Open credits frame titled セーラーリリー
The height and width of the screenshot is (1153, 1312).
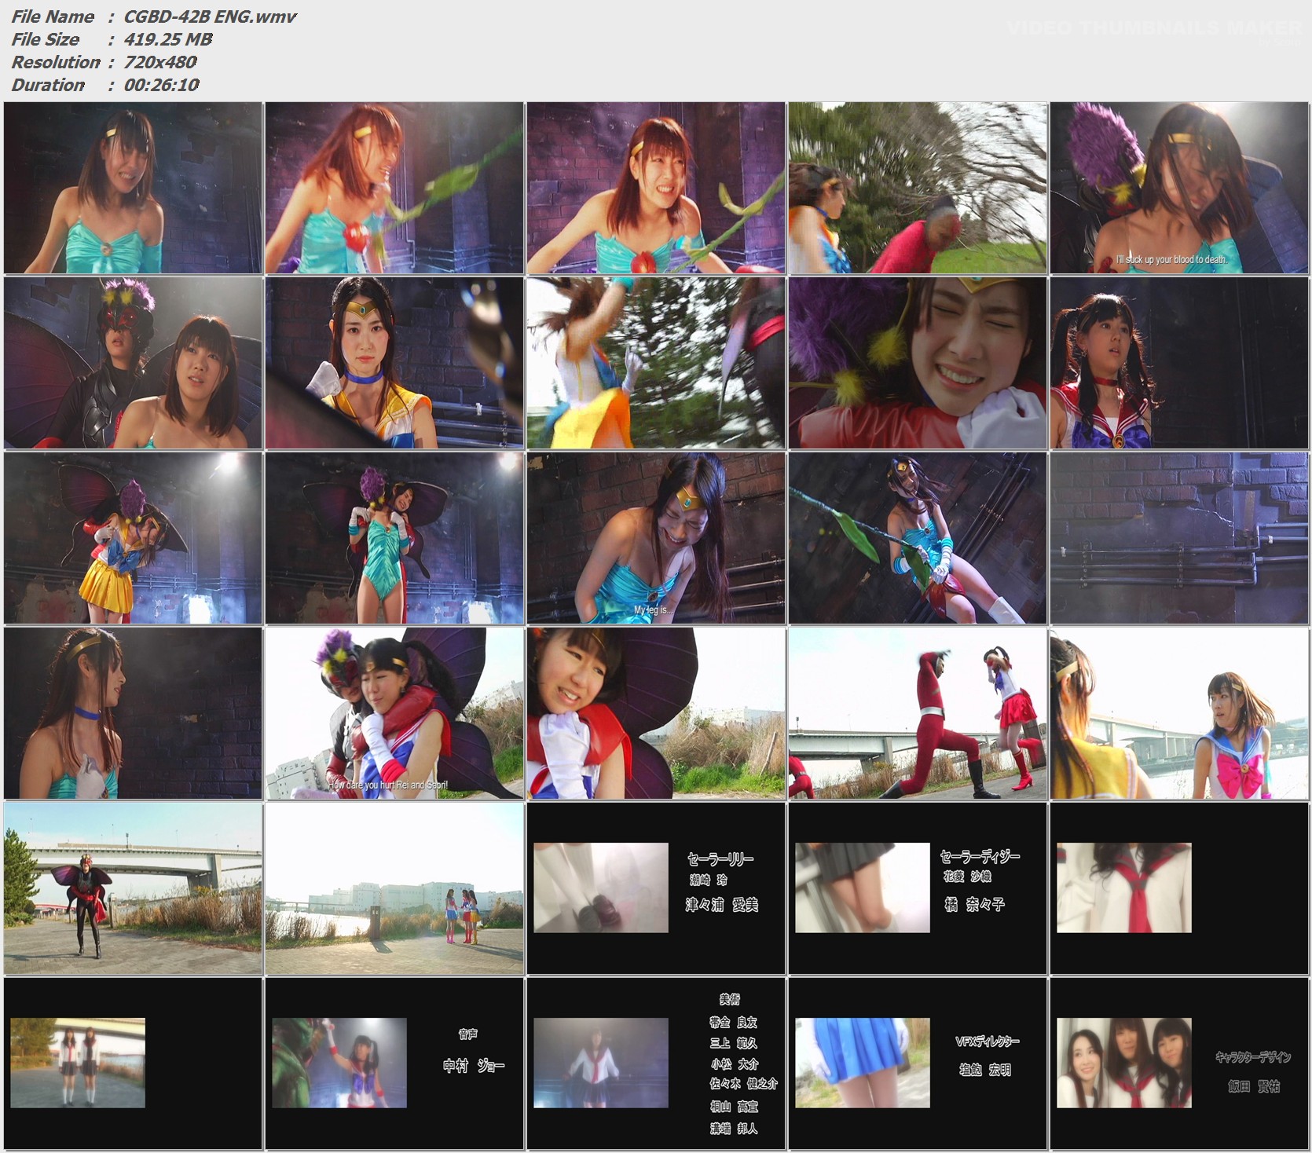click(x=656, y=888)
